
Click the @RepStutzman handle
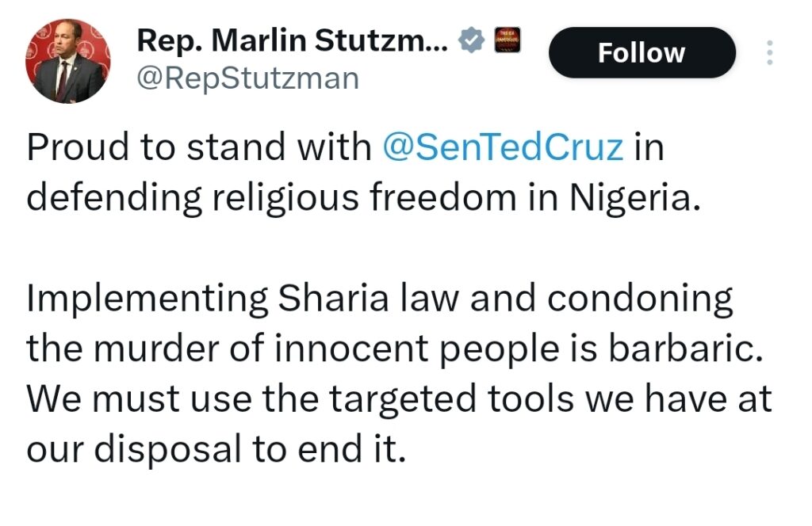coord(248,78)
